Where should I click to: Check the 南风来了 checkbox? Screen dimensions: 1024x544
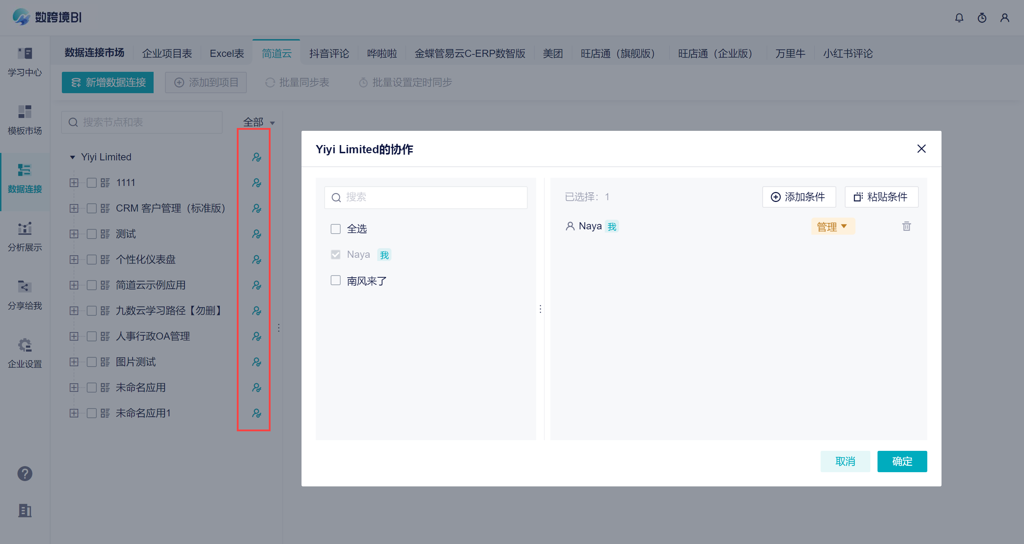point(336,281)
